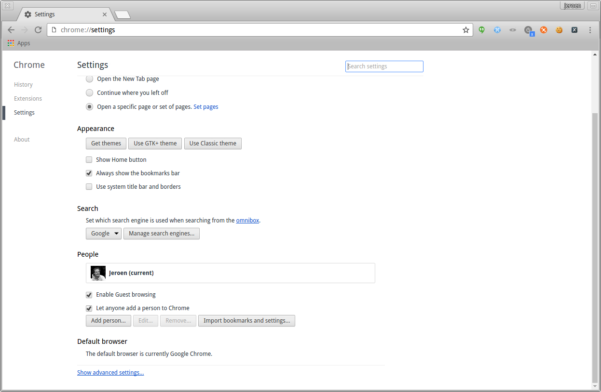Open a new tab

[x=123, y=15]
